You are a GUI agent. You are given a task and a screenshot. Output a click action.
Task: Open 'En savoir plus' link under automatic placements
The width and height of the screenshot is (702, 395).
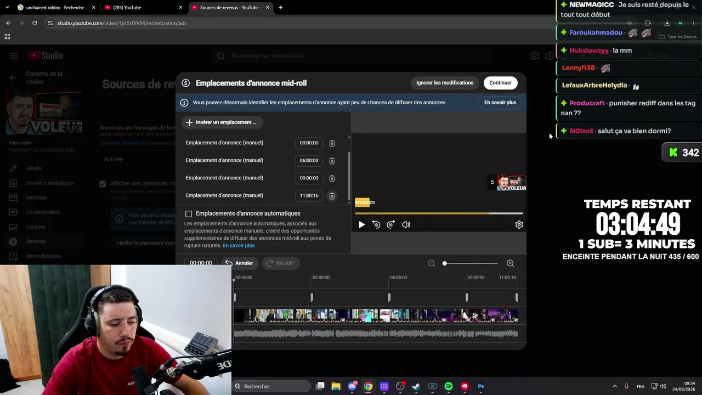pos(239,245)
